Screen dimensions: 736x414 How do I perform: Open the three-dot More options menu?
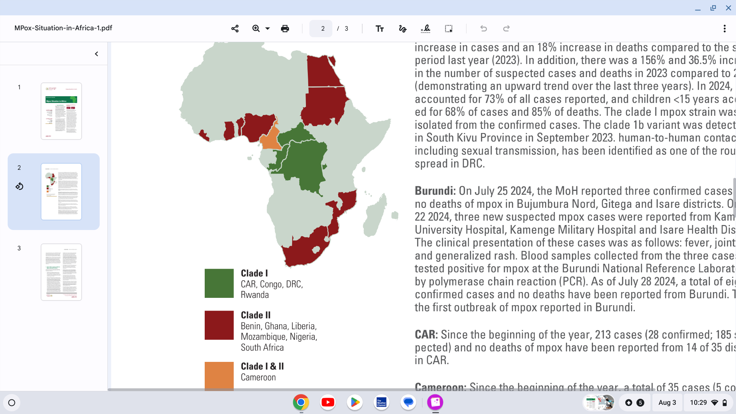pos(724,28)
